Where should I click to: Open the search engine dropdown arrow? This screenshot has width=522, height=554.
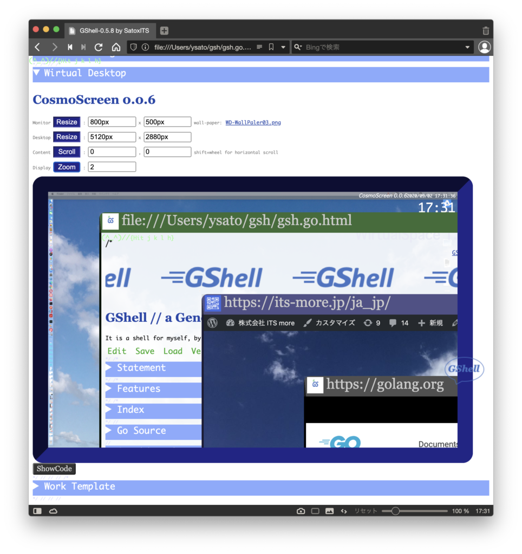(x=467, y=47)
